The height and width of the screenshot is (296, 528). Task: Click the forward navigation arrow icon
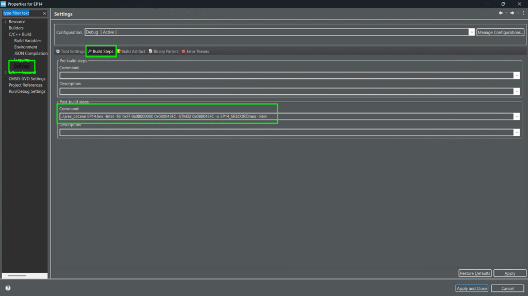512,13
